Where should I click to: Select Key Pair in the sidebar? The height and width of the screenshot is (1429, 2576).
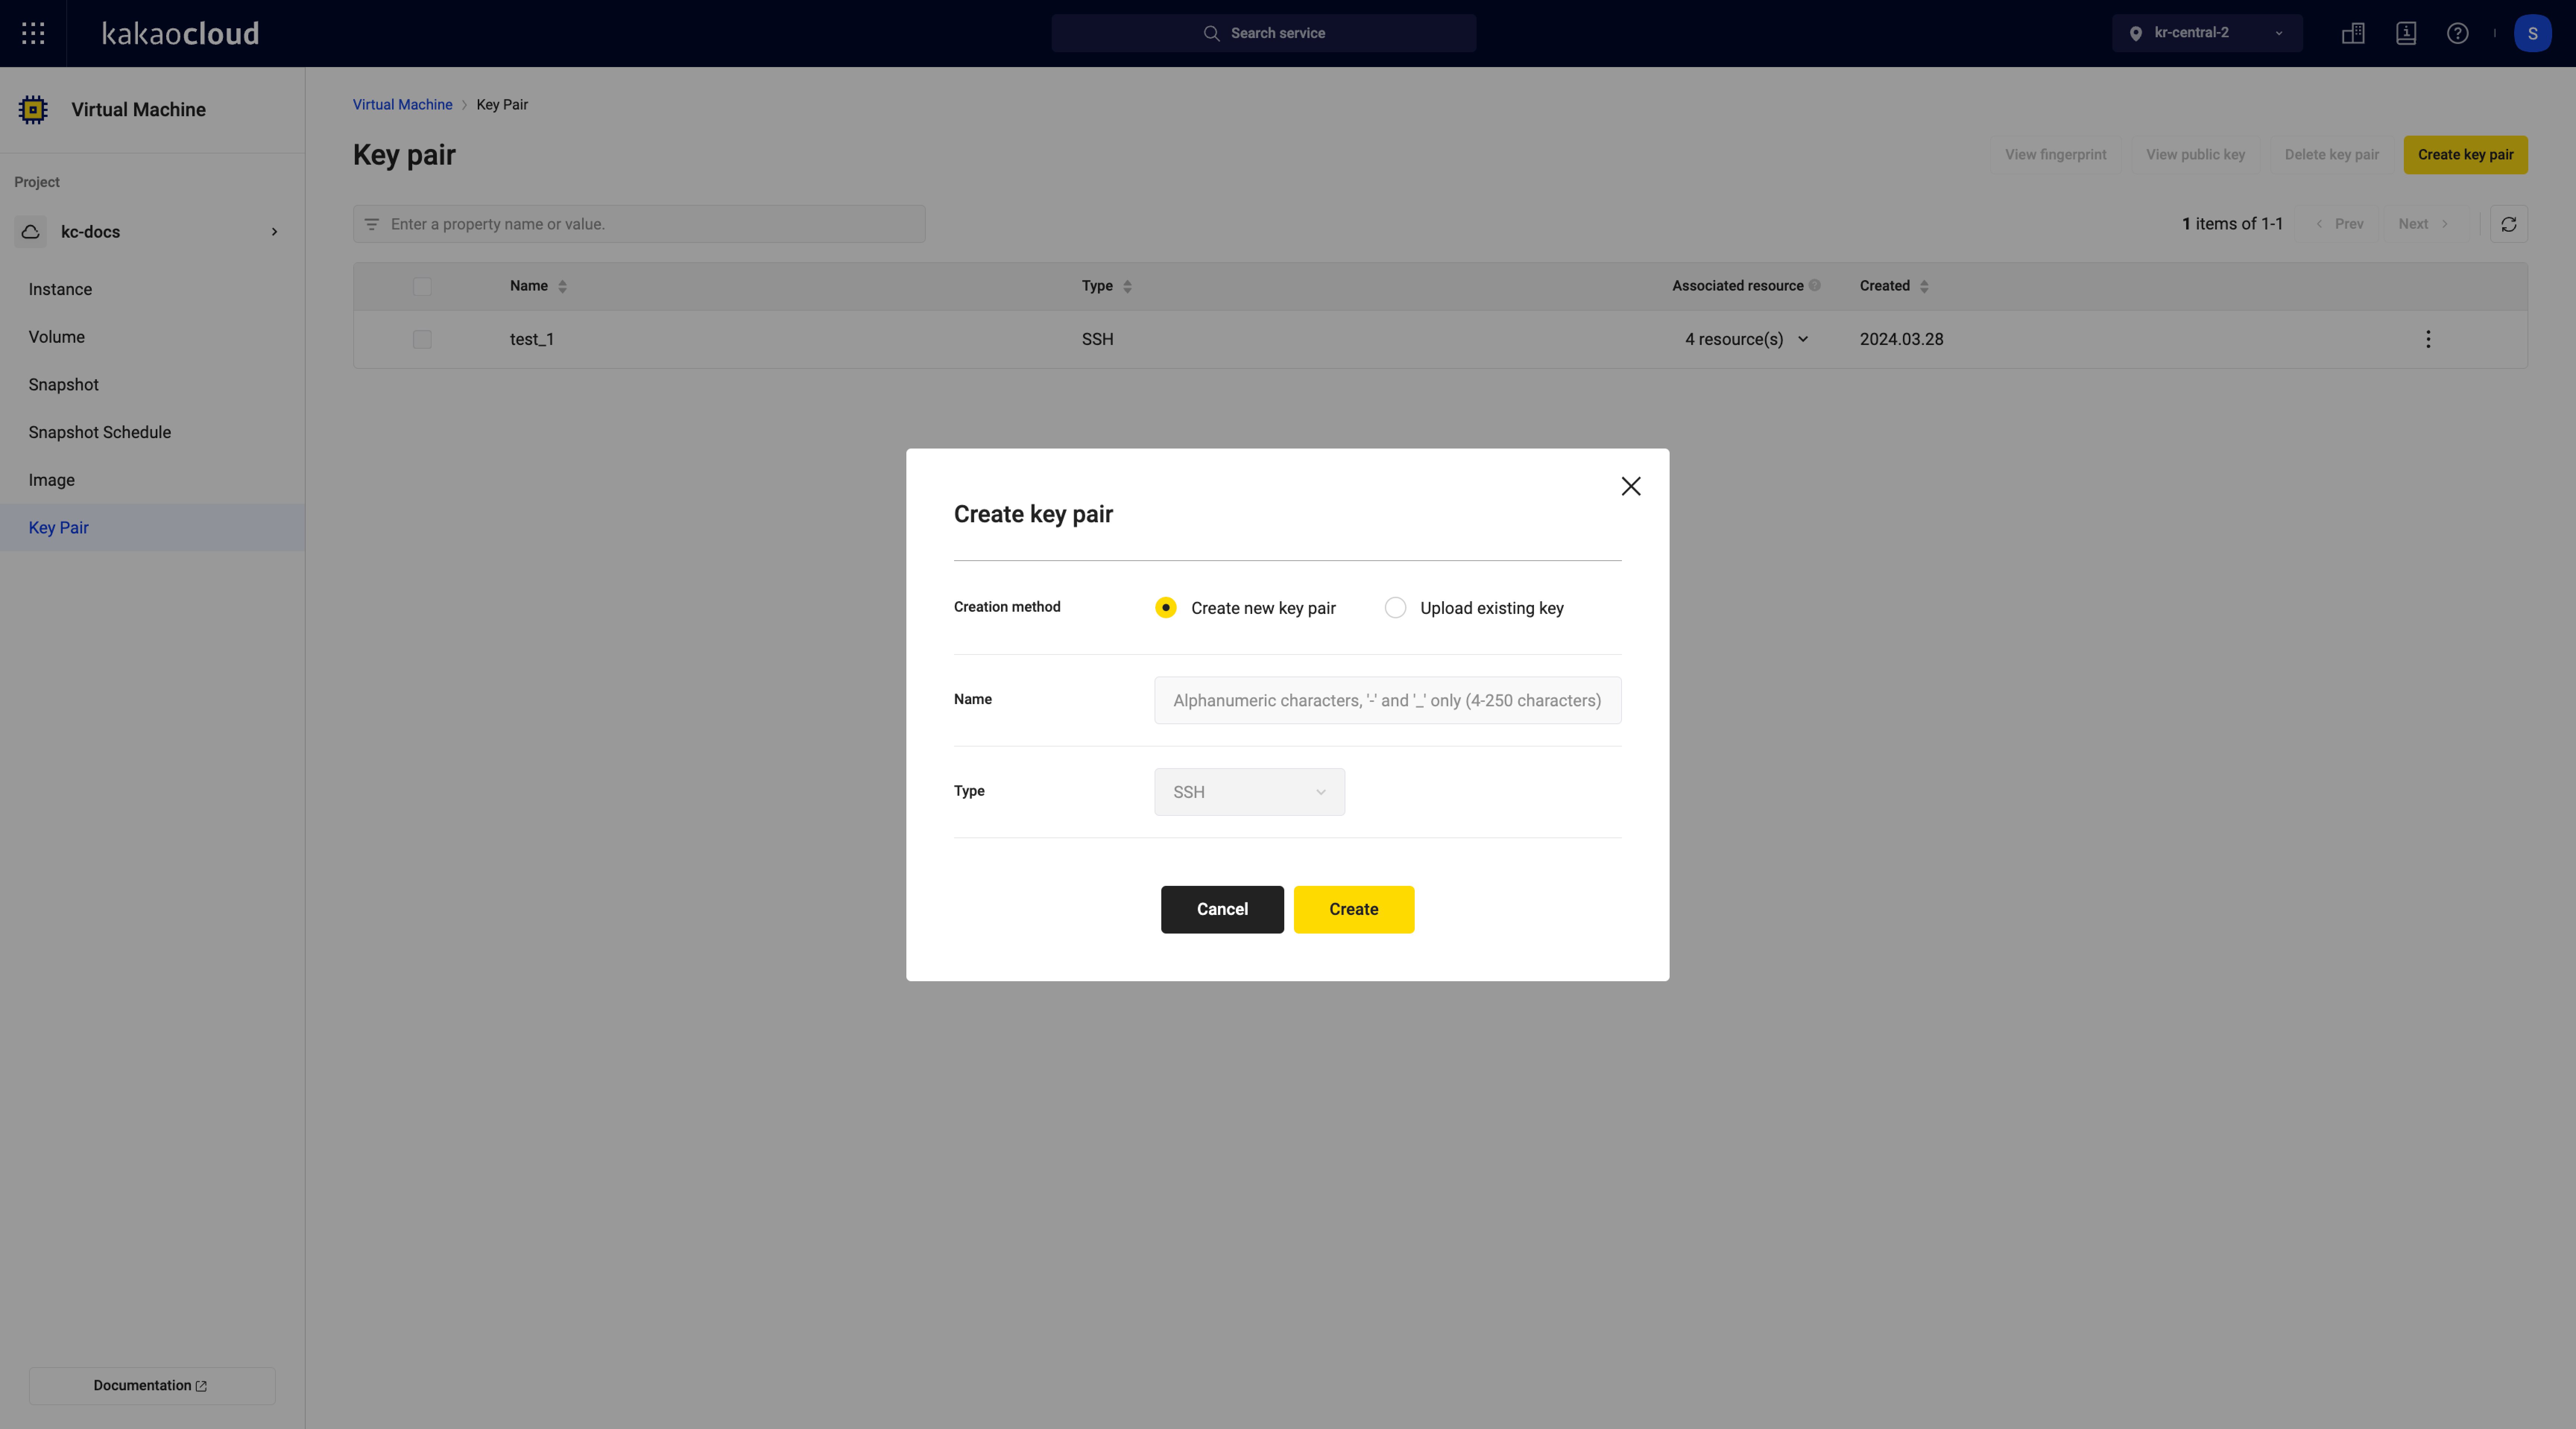pyautogui.click(x=152, y=527)
